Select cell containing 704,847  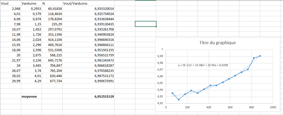pos(52,65)
